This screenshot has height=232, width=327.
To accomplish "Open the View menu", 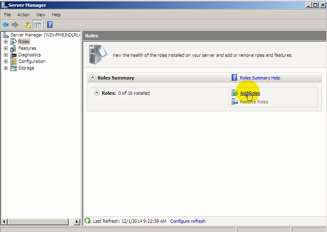I will point(41,15).
